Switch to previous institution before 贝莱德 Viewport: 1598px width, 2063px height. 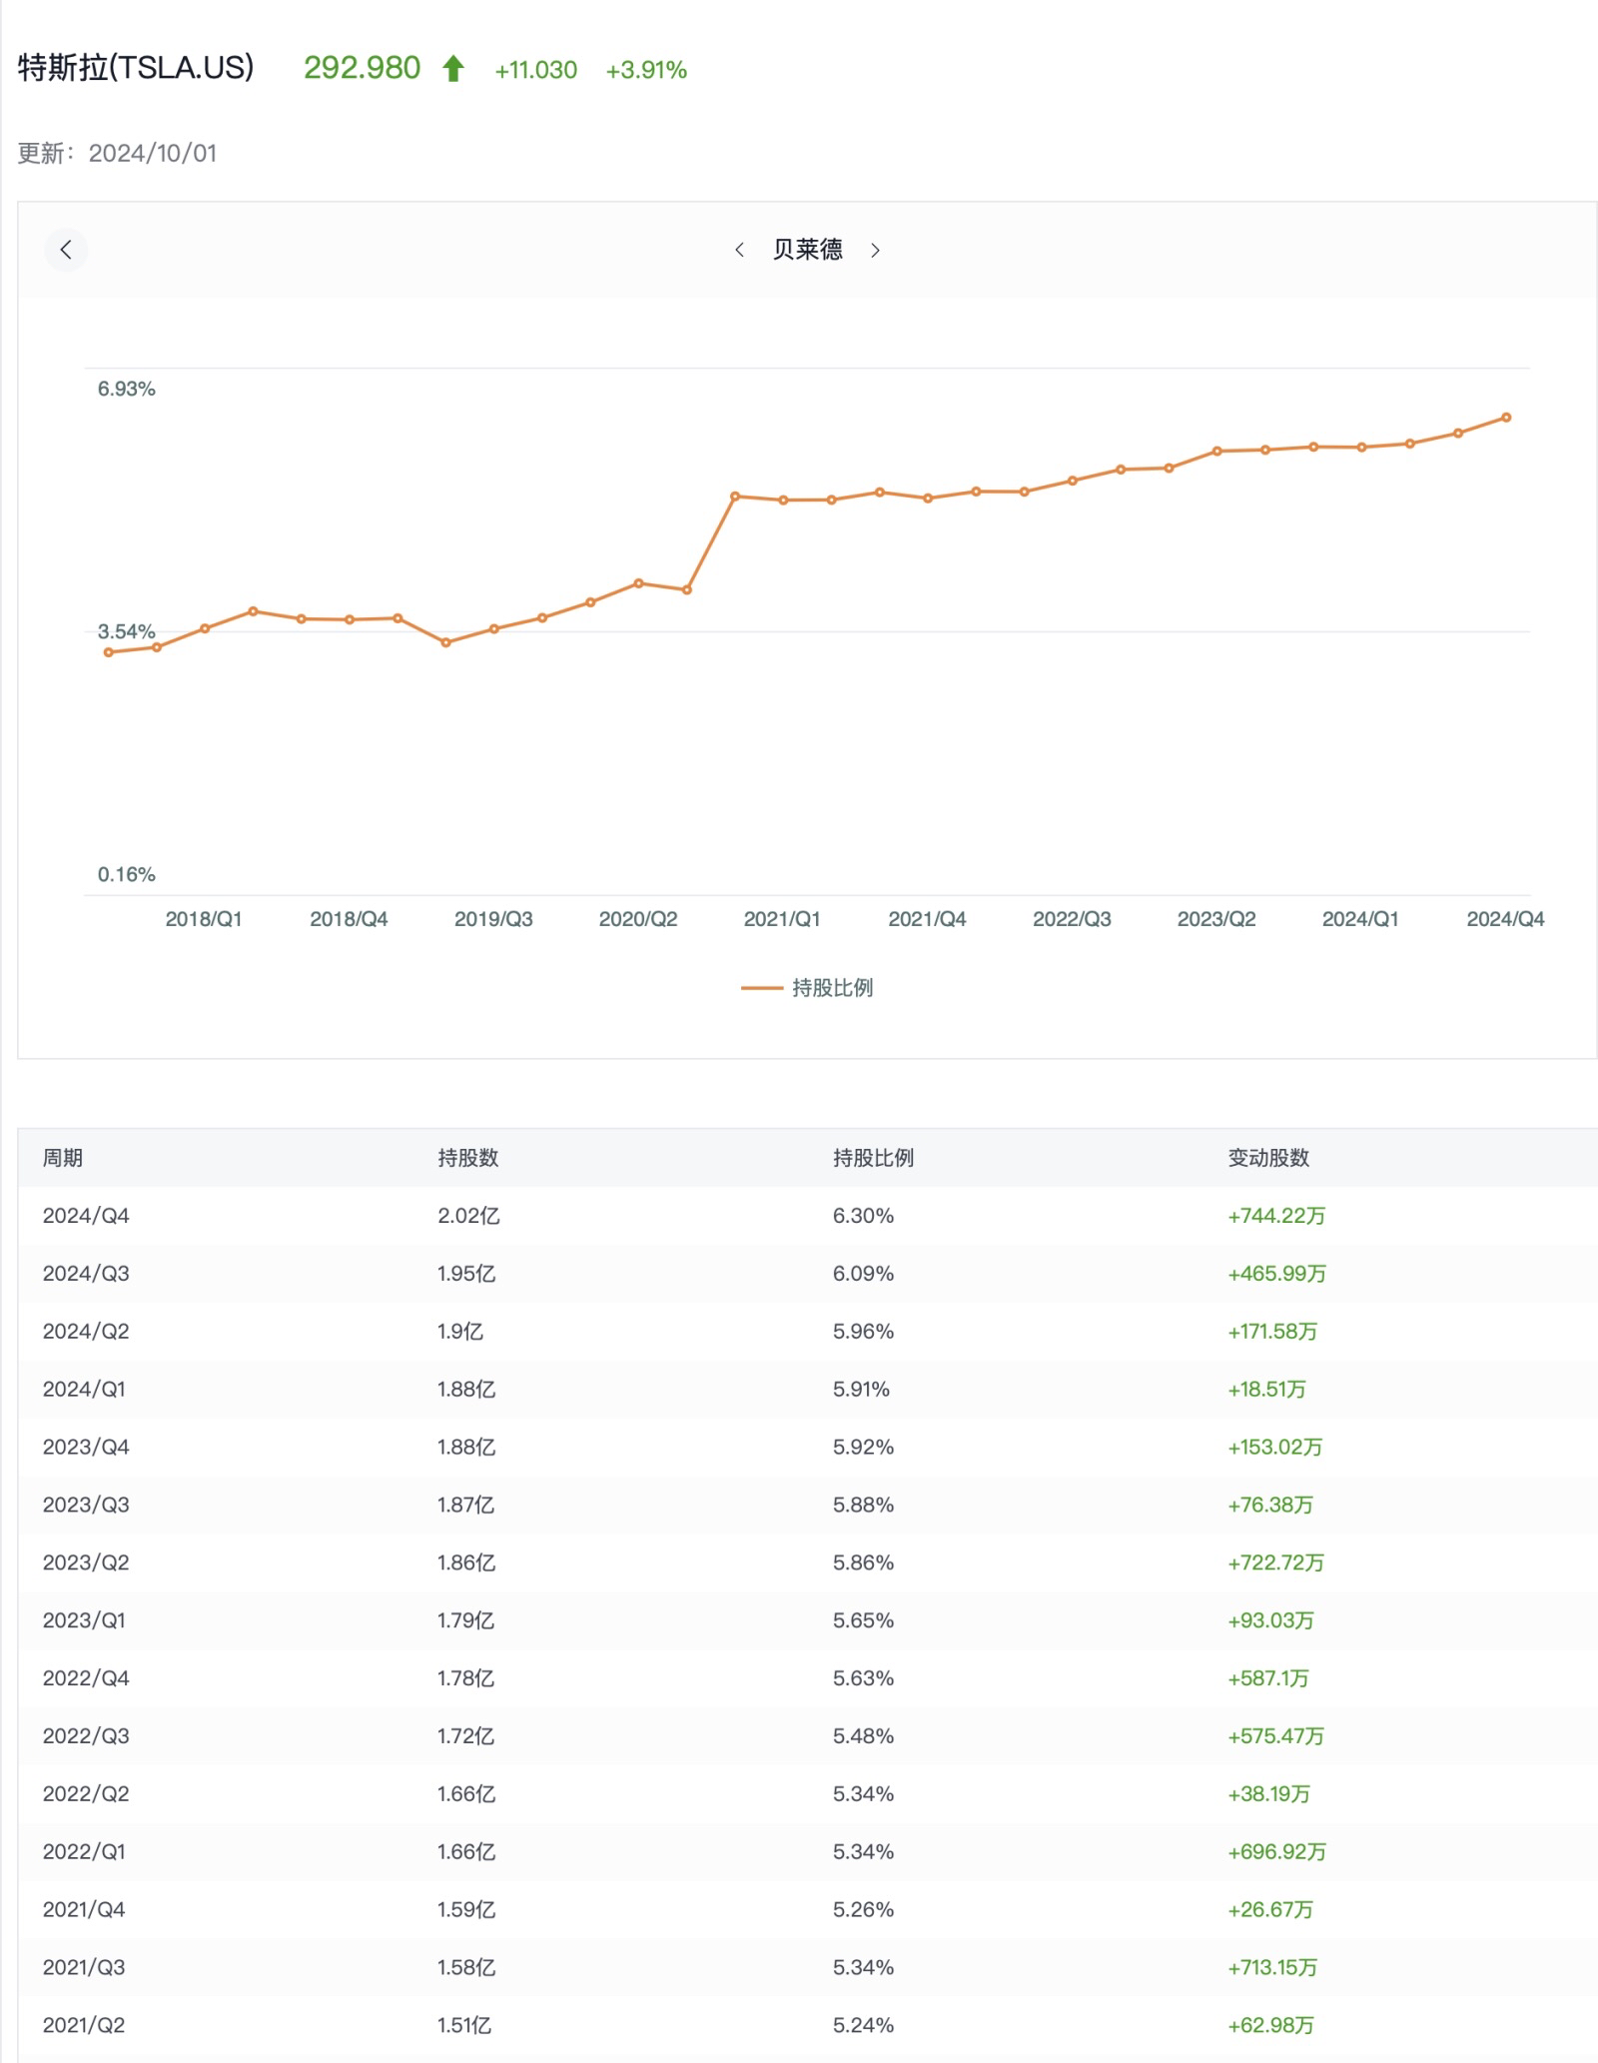739,250
